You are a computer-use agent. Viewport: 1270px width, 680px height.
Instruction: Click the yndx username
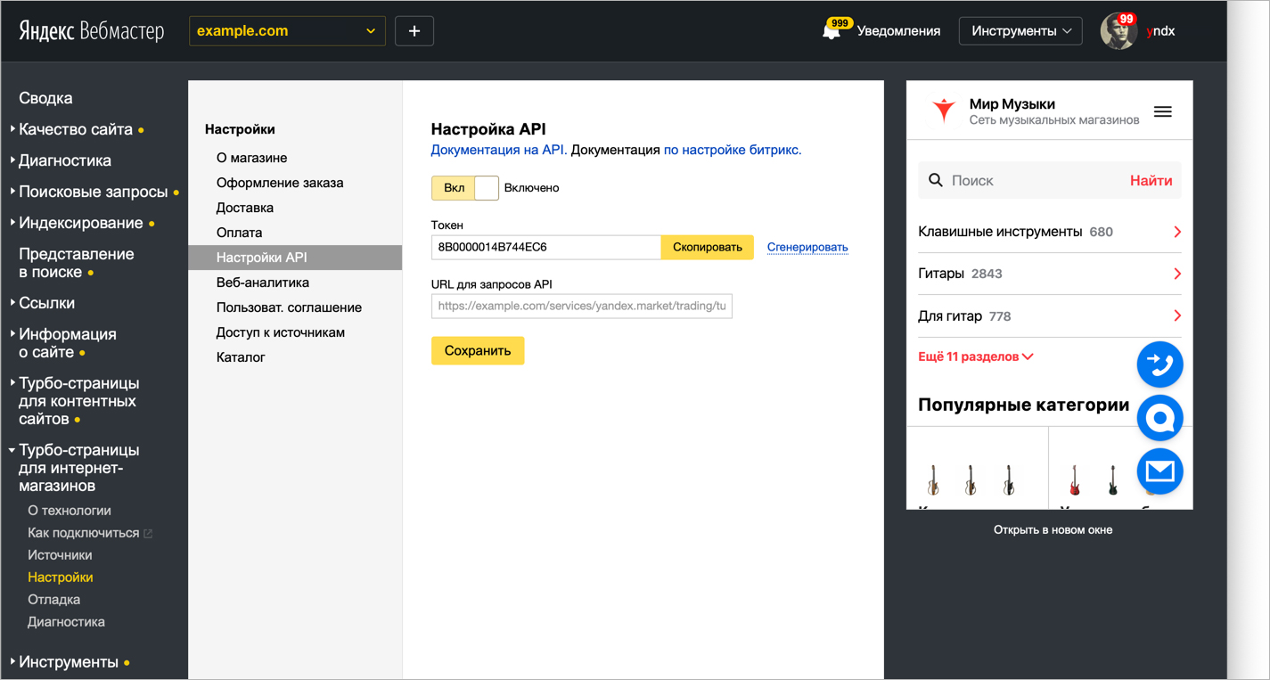pyautogui.click(x=1160, y=31)
